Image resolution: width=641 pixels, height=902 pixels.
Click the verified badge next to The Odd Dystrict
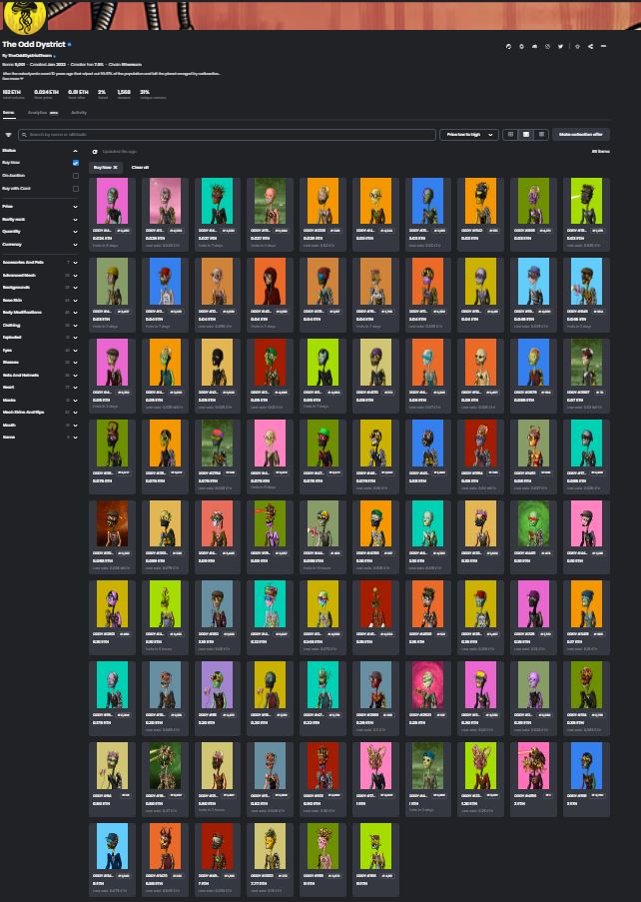[x=70, y=44]
